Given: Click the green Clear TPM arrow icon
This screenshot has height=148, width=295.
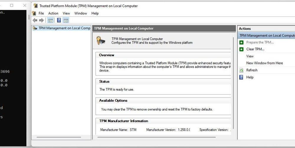Looking at the screenshot, I should click(x=241, y=49).
